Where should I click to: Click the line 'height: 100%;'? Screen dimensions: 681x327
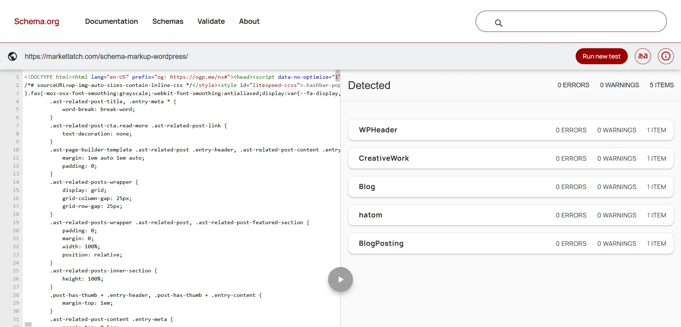[x=83, y=279]
